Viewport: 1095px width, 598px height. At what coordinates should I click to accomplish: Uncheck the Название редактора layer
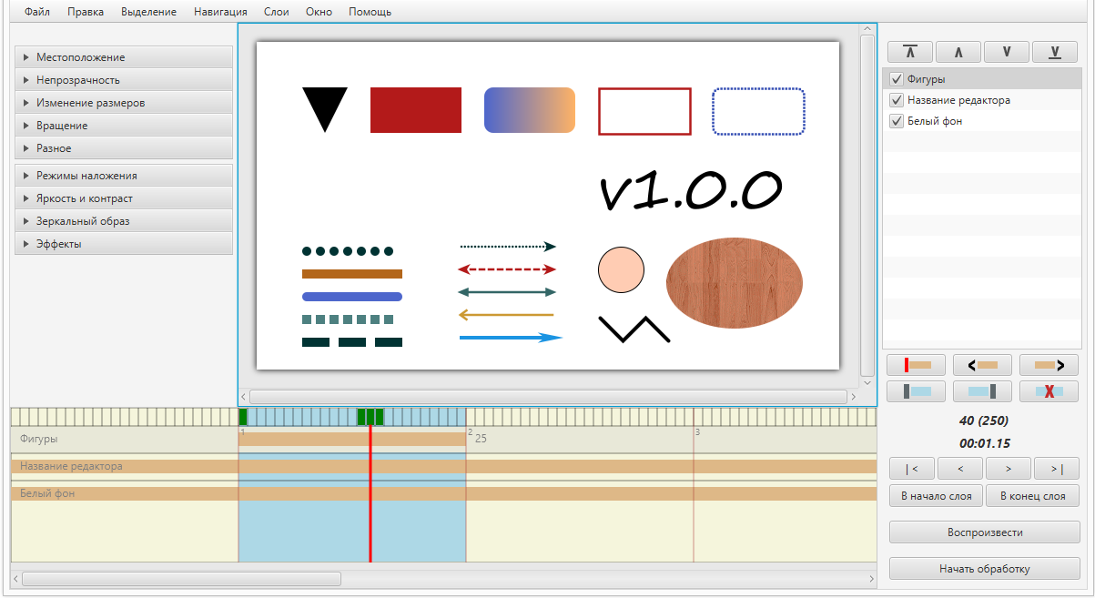[x=896, y=100]
